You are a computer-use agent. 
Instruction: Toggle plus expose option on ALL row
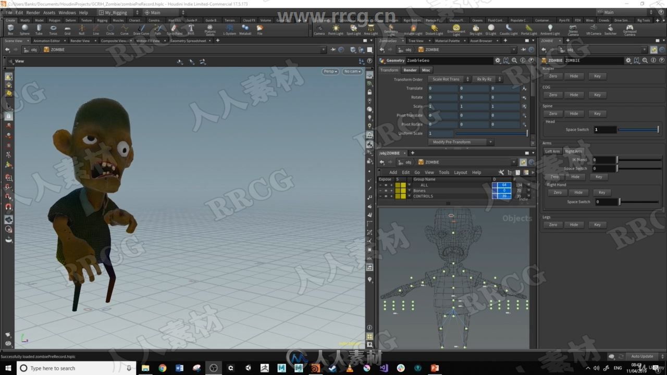[x=391, y=185]
